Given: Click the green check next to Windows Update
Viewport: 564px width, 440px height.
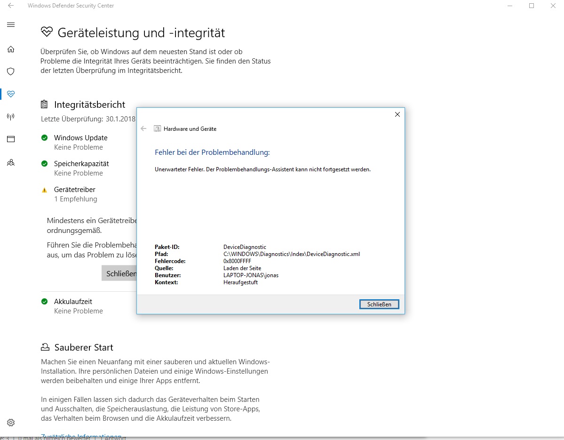Looking at the screenshot, I should (x=45, y=138).
